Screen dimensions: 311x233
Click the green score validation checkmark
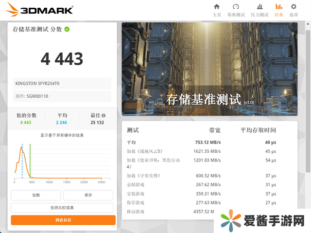(67, 29)
